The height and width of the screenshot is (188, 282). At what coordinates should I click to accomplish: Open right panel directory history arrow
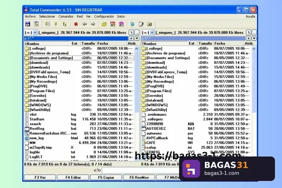[254, 39]
